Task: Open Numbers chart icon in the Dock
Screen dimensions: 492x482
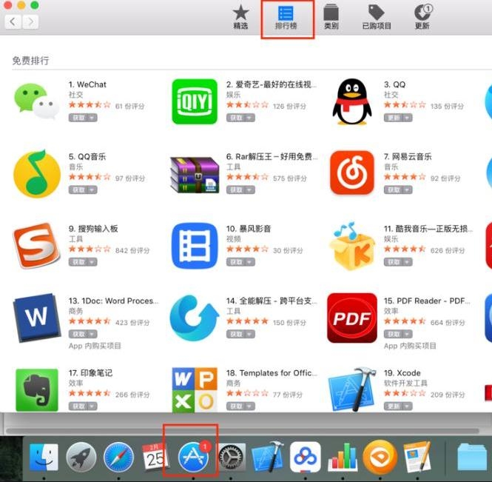Action: click(343, 457)
